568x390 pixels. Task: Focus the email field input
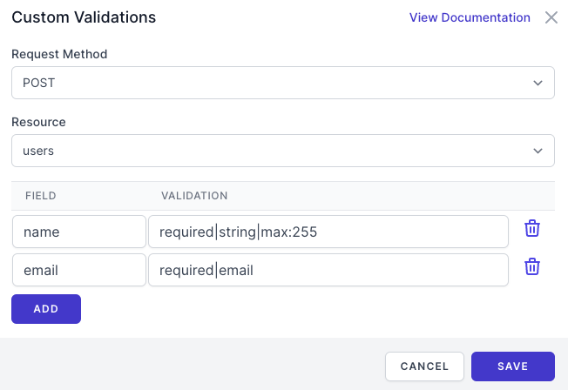(x=79, y=270)
